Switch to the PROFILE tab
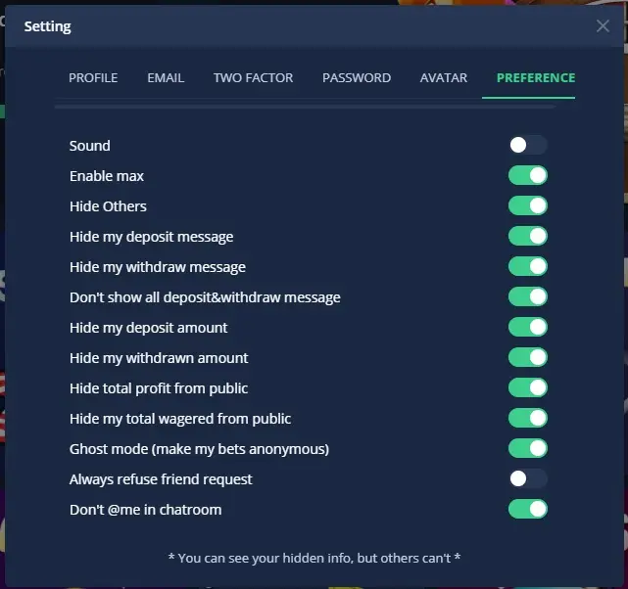The width and height of the screenshot is (628, 589). (x=93, y=77)
